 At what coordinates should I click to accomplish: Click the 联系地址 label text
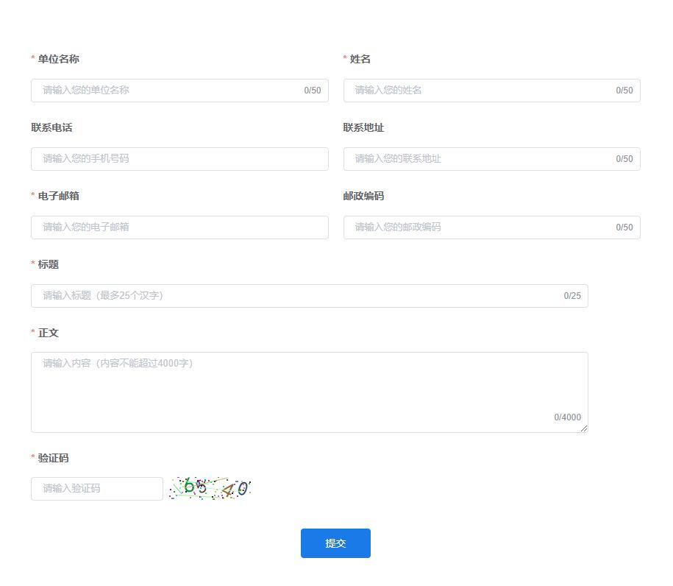tap(363, 127)
